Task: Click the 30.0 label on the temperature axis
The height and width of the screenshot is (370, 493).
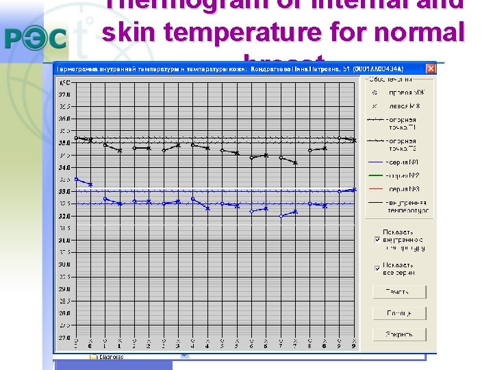Action: click(65, 264)
